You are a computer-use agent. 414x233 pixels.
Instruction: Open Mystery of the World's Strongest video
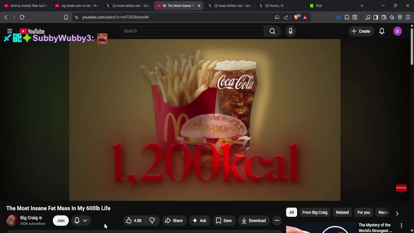375,228
